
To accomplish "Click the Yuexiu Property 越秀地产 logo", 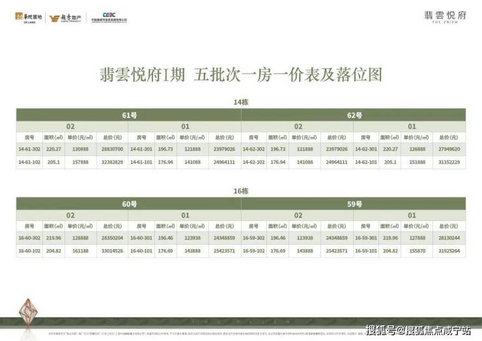I will pos(65,18).
